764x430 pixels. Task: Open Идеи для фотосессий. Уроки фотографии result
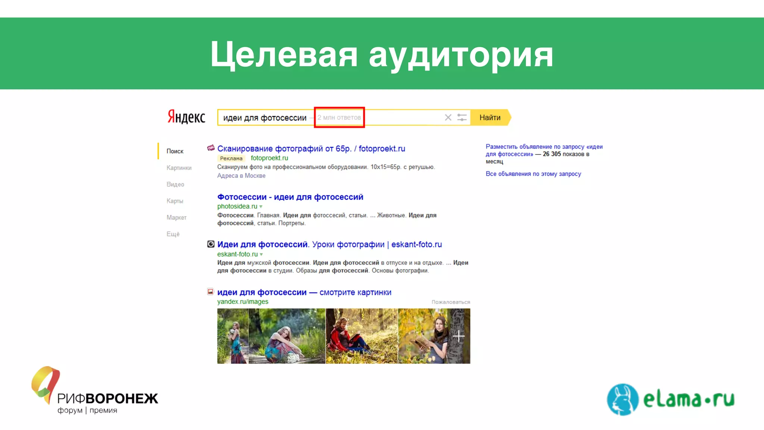point(329,244)
